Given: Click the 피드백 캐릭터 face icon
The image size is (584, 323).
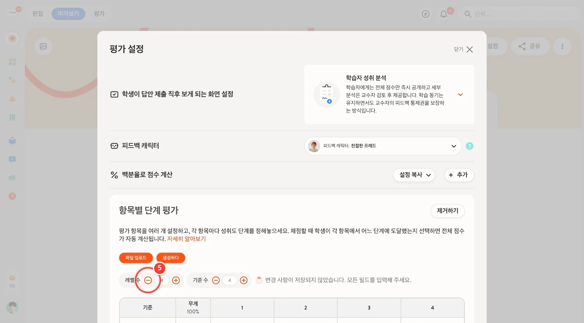Looking at the screenshot, I should (x=114, y=146).
